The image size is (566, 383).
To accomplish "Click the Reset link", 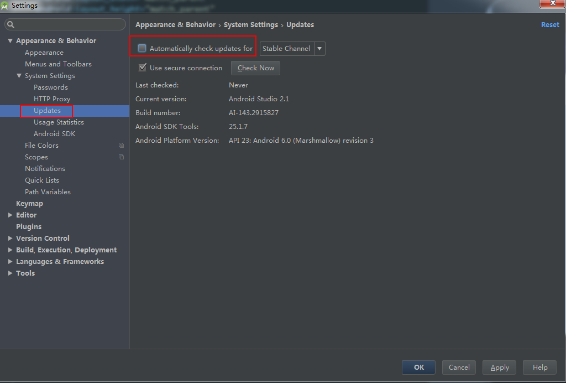I will tap(550, 24).
